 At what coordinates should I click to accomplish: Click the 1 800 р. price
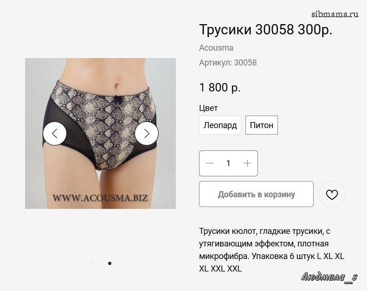[x=220, y=88]
